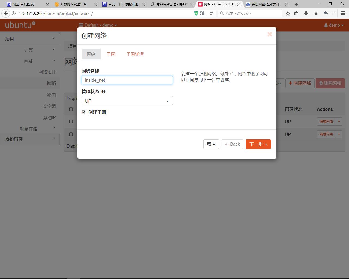
Task: Switch to the 子网详情 tab
Action: pos(135,54)
